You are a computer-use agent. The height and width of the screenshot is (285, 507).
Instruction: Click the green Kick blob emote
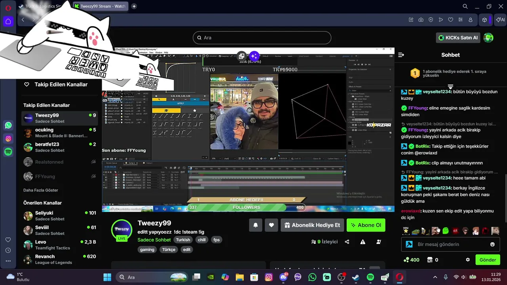tap(446, 231)
